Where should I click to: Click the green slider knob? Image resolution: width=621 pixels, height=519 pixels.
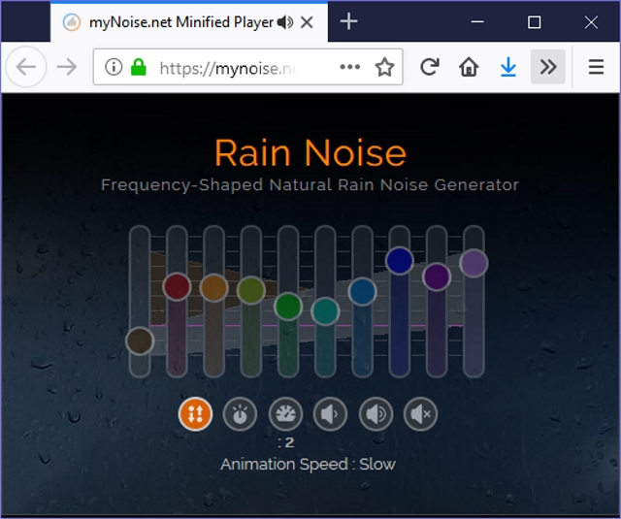pyautogui.click(x=288, y=307)
